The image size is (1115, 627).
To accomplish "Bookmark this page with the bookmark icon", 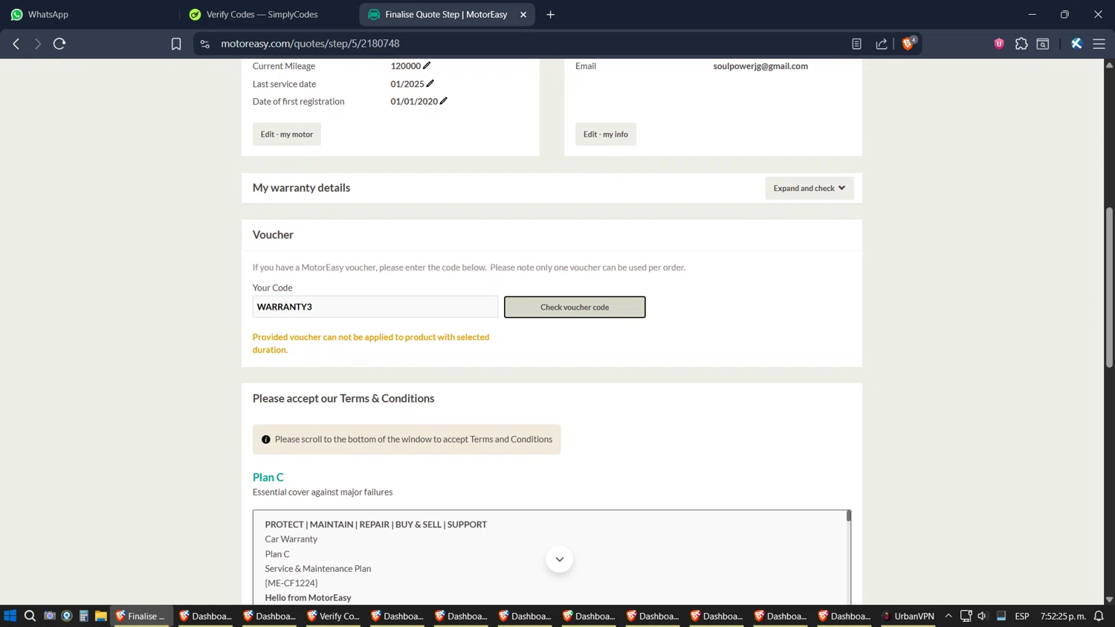I will point(176,44).
